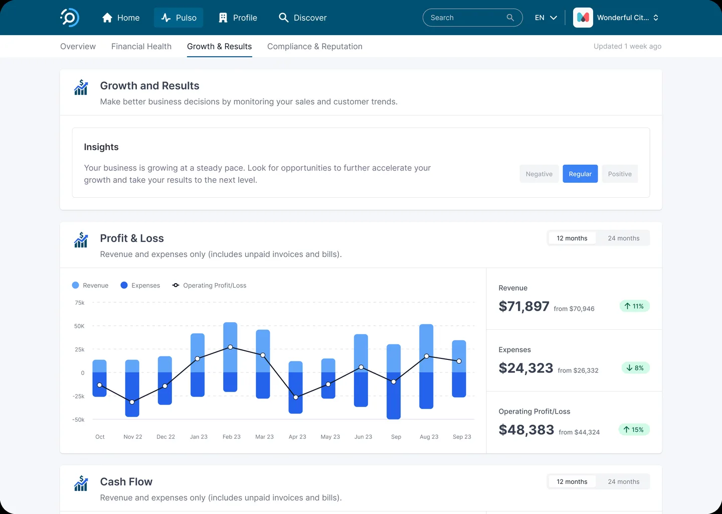
Task: Switch Profit & Loss to 24 months
Action: coord(624,238)
